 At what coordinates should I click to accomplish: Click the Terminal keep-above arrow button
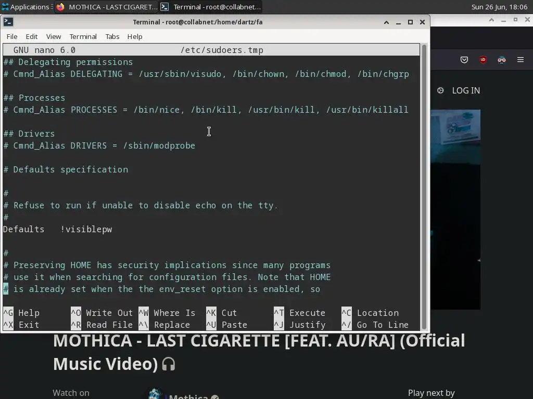pyautogui.click(x=386, y=22)
